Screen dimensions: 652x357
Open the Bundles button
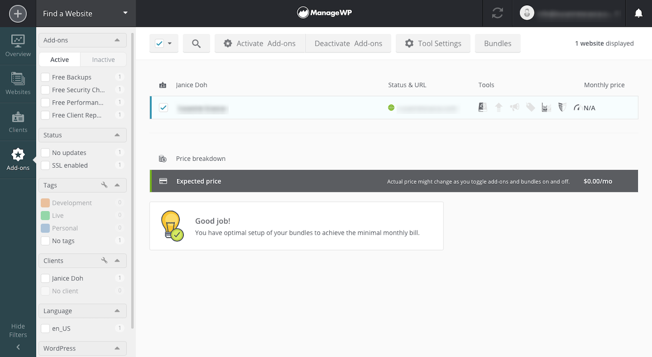(497, 44)
